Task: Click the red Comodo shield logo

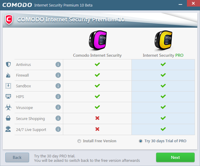Action: 9,20
